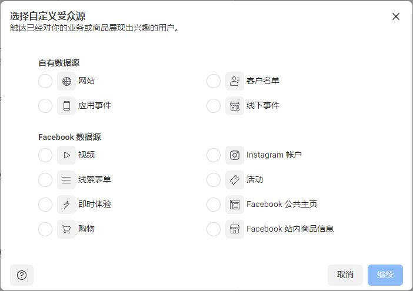The height and width of the screenshot is (291, 413).
Task: Click the globe icon for 网站
Action: coord(66,81)
